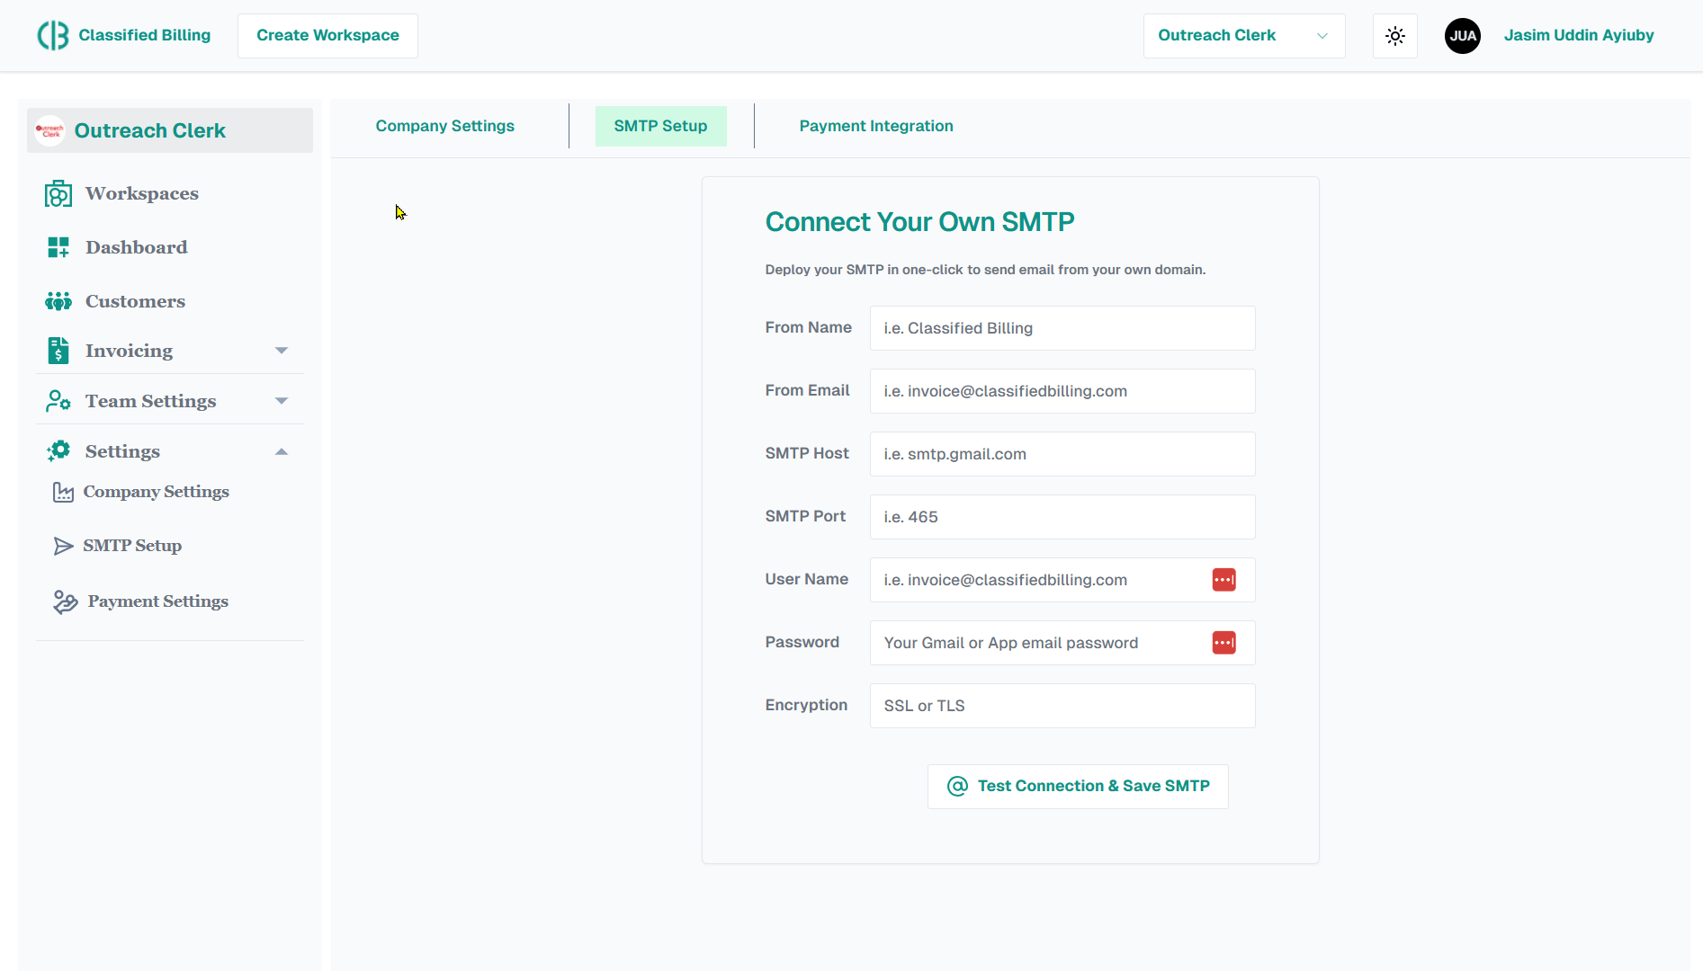Viewport: 1703px width, 971px height.
Task: Expand the Team Settings menu arrow
Action: click(x=282, y=401)
